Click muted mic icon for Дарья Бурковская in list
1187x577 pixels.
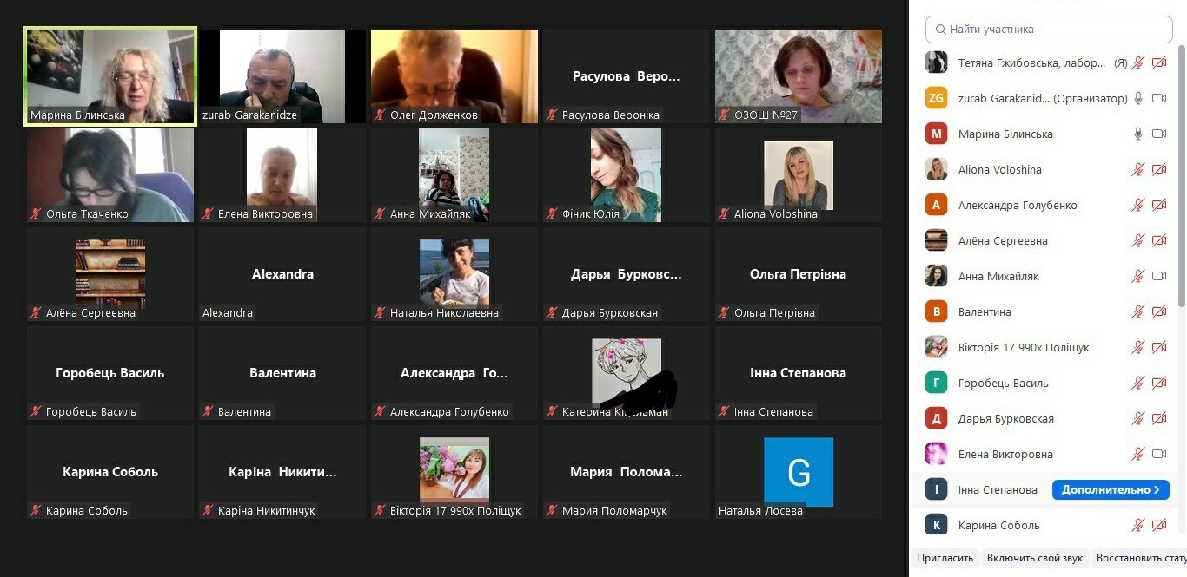[1138, 418]
